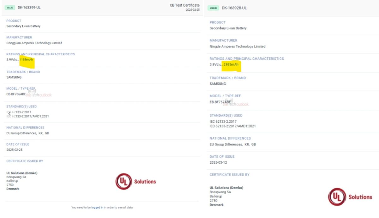Click the back chevron arrow icon
Viewport: 379px width, 218px height.
pos(9,114)
